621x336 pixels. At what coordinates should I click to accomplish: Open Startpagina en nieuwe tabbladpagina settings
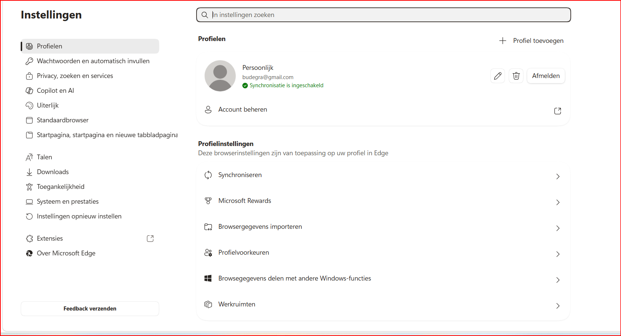tap(100, 135)
